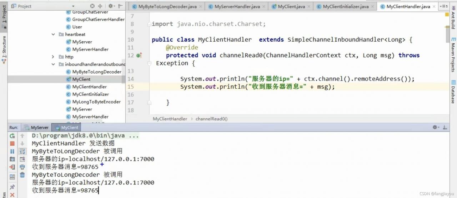Select MyClient in Project tree
This screenshot has width=457, height=198.
pyautogui.click(x=79, y=79)
